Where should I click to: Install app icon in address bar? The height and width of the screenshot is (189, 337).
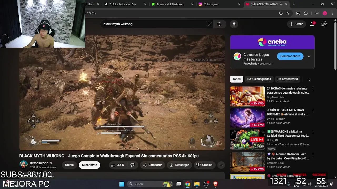point(281,13)
